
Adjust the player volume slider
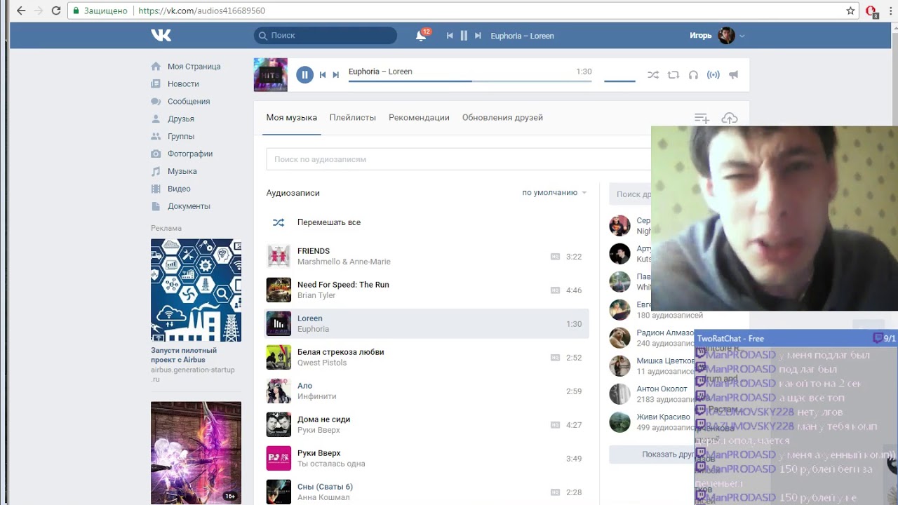pos(619,81)
